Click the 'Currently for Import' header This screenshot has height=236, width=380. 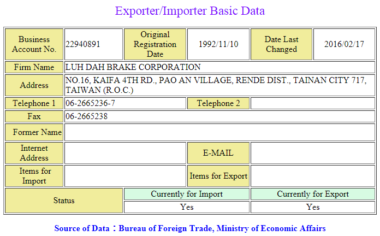click(x=187, y=194)
